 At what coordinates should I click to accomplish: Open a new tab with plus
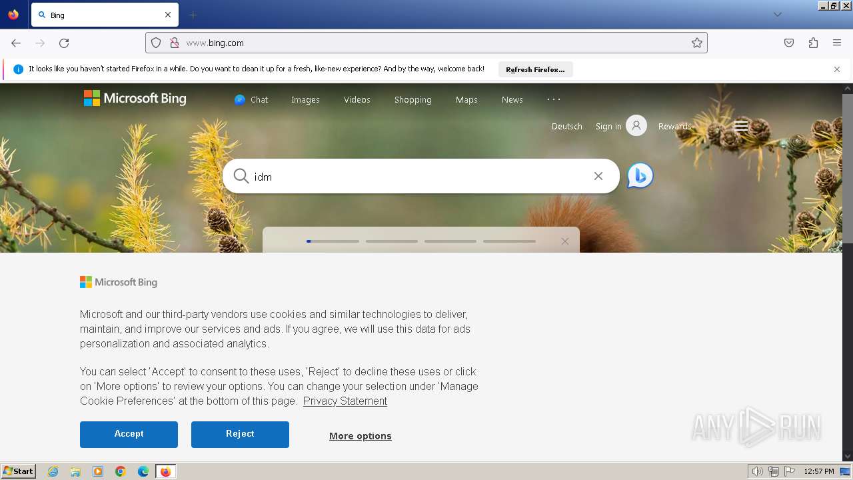[193, 15]
